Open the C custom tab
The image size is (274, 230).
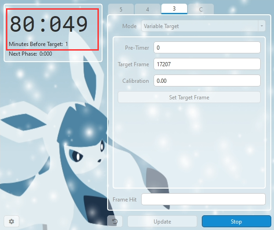point(201,9)
